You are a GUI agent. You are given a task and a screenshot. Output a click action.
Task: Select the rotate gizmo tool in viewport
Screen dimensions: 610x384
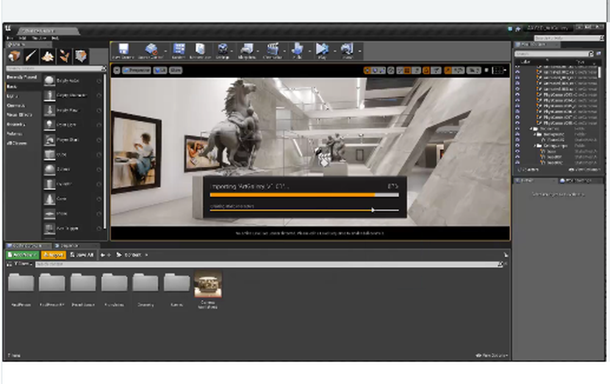coord(375,70)
